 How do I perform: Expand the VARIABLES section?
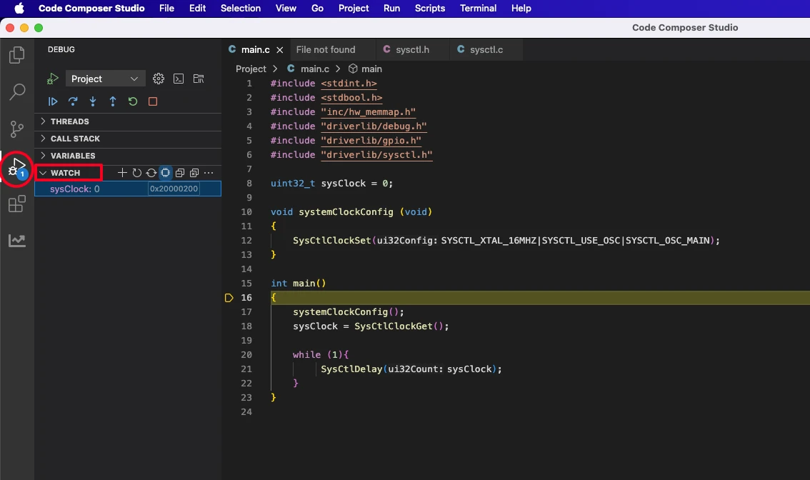72,156
